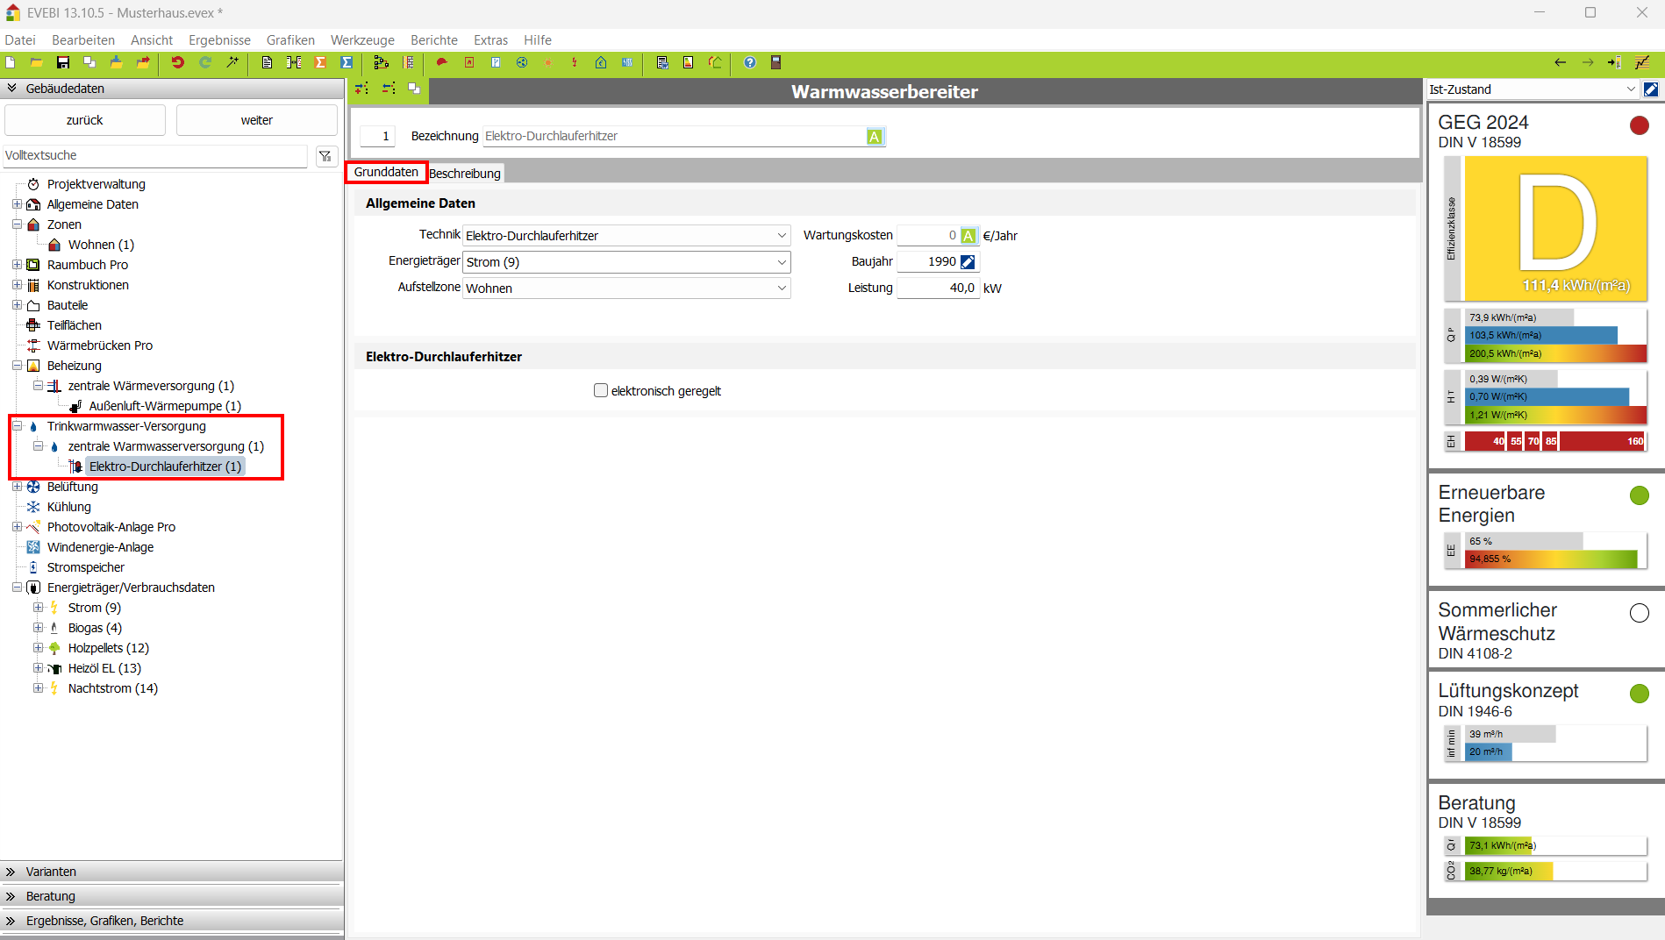Viewport: 1665px width, 940px height.
Task: Open the Technik dropdown
Action: [781, 236]
